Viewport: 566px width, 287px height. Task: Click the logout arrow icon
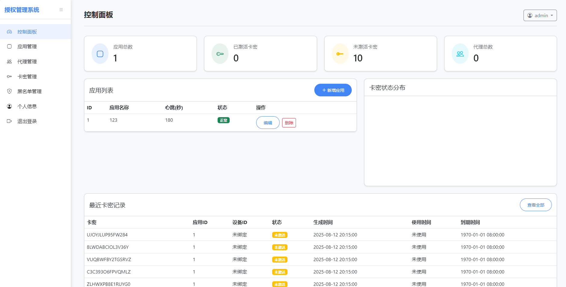point(9,121)
